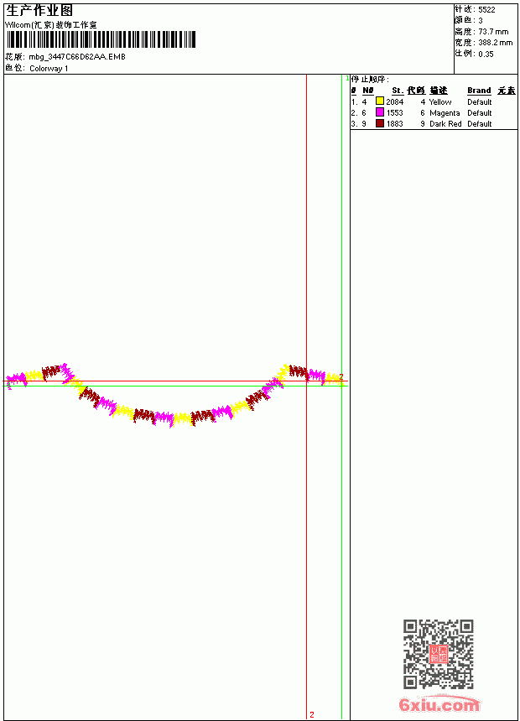Click the height value "73.7 mm"
Screen dimensions: 520x721
pos(493,32)
